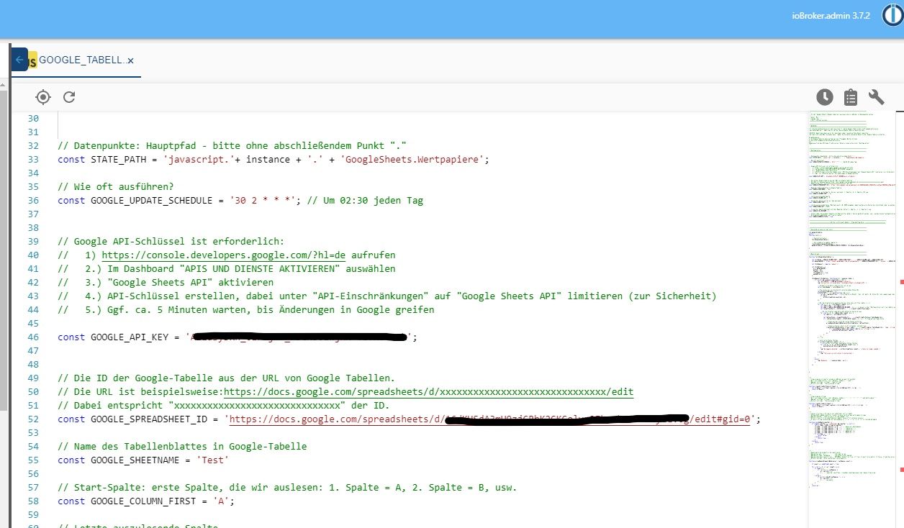Click line number 52 in gutter

click(32, 419)
